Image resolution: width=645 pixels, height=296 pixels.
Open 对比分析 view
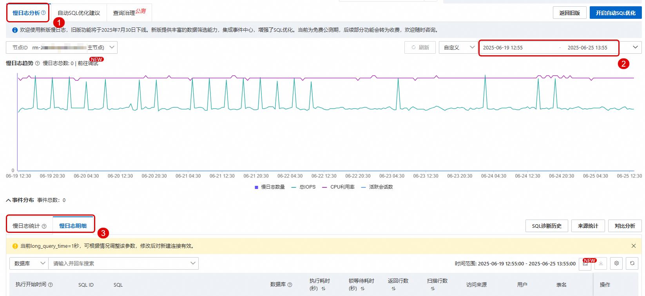pyautogui.click(x=625, y=226)
